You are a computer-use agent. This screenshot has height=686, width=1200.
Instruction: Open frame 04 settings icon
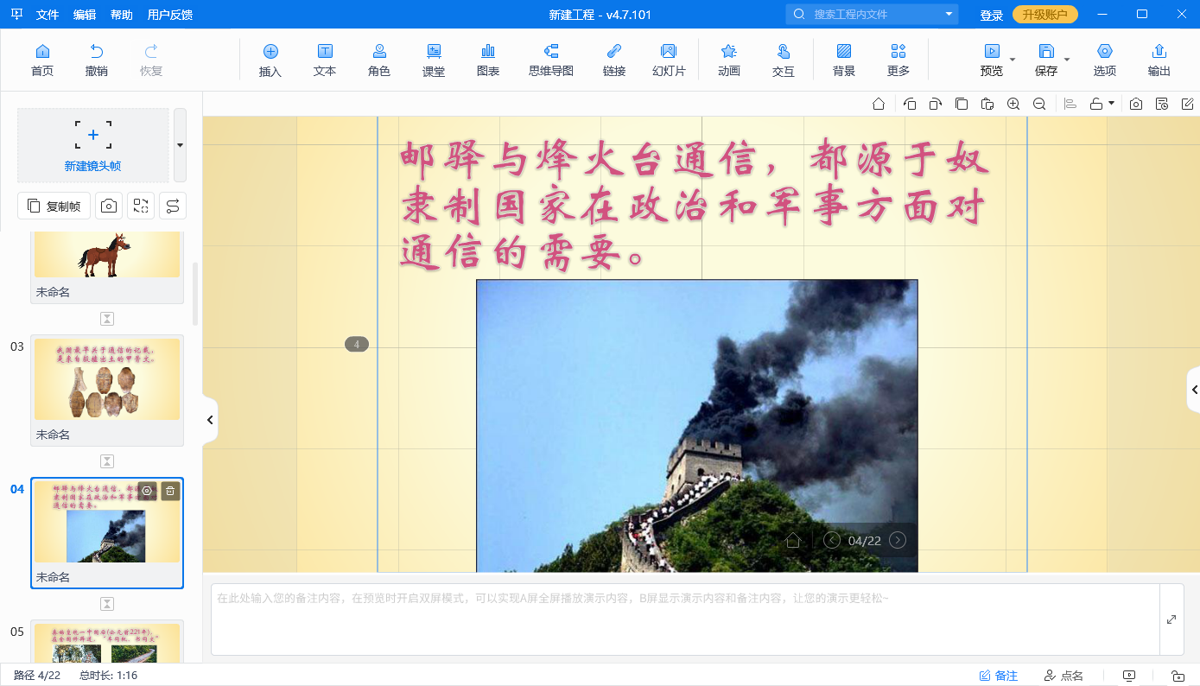[147, 491]
